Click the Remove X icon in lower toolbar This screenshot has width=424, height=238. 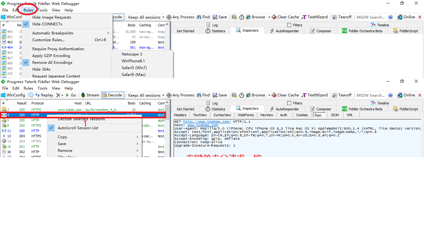[x=58, y=95]
